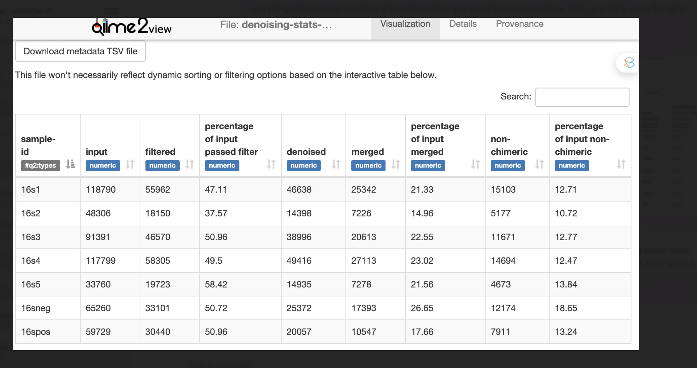Viewport: 697px width, 368px height.
Task: Click the #q2:types badge under sample-id
Action: coord(40,166)
